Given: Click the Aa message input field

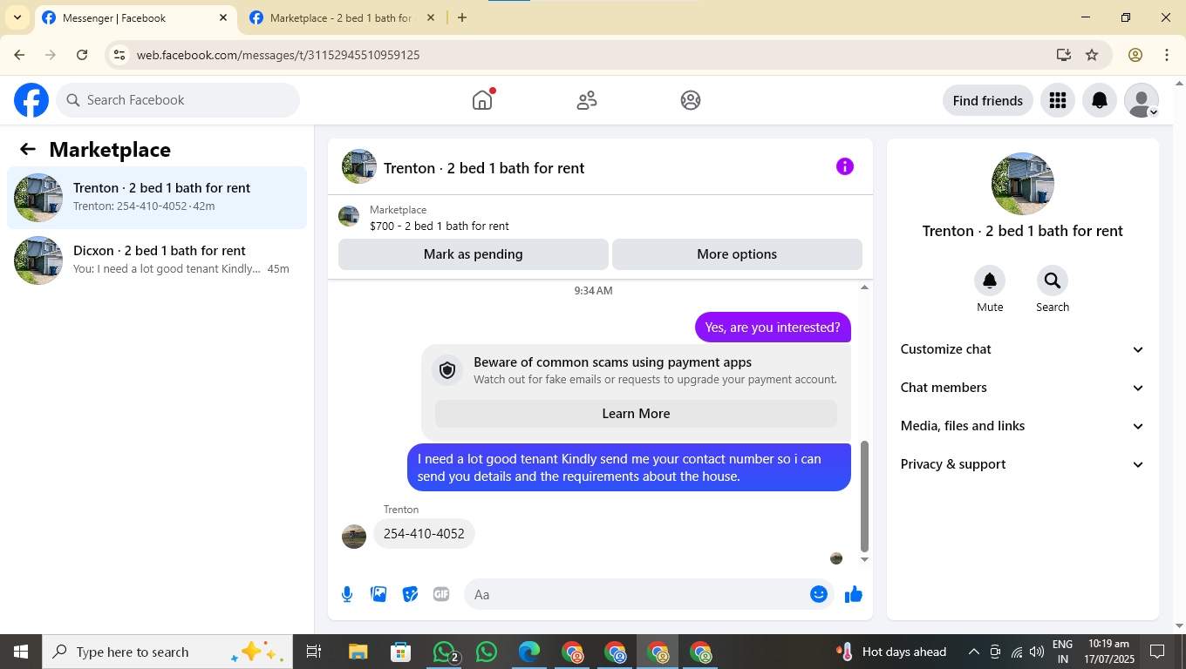Looking at the screenshot, I should pyautogui.click(x=637, y=594).
